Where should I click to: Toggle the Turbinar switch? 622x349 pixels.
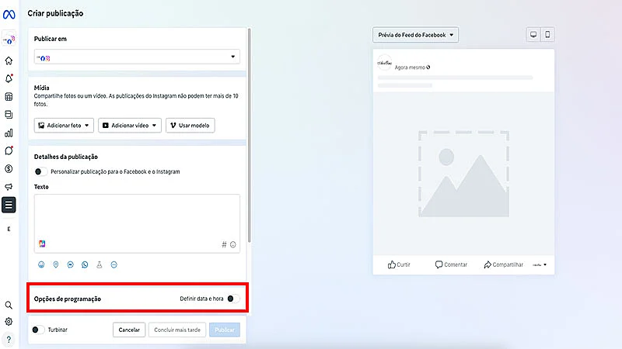pyautogui.click(x=38, y=330)
